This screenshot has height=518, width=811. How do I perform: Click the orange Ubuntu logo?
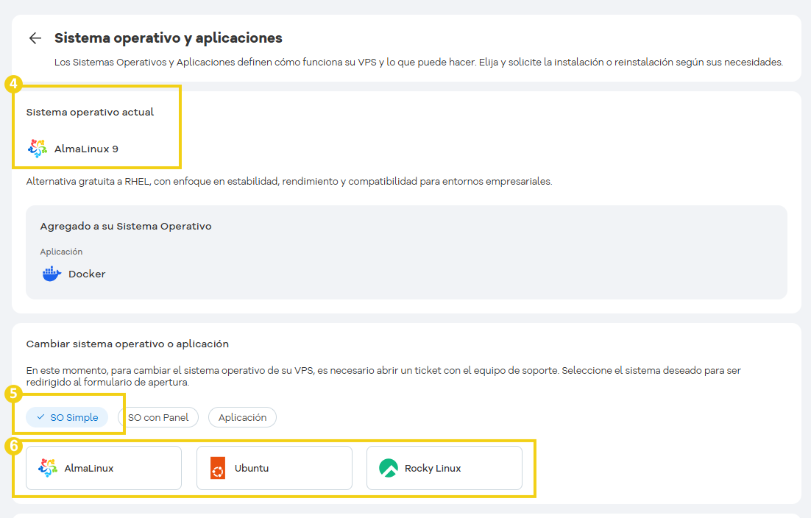(217, 467)
